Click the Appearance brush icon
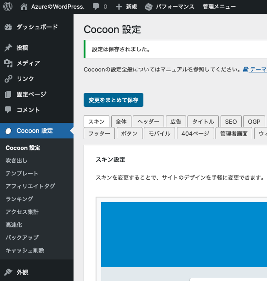This screenshot has height=281, width=267. click(x=8, y=272)
